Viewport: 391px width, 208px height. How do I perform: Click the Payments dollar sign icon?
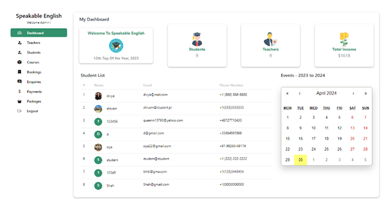19,91
